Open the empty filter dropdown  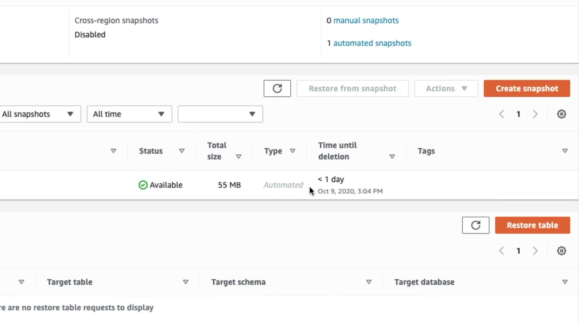[x=220, y=114]
